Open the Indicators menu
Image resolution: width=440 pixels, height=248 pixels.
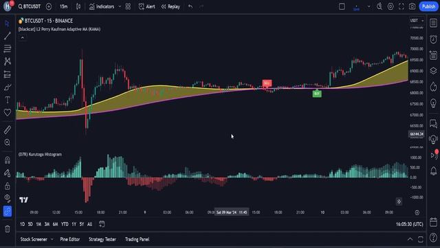(102, 6)
